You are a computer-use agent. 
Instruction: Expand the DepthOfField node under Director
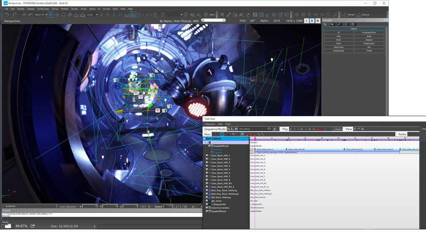[x=209, y=146]
